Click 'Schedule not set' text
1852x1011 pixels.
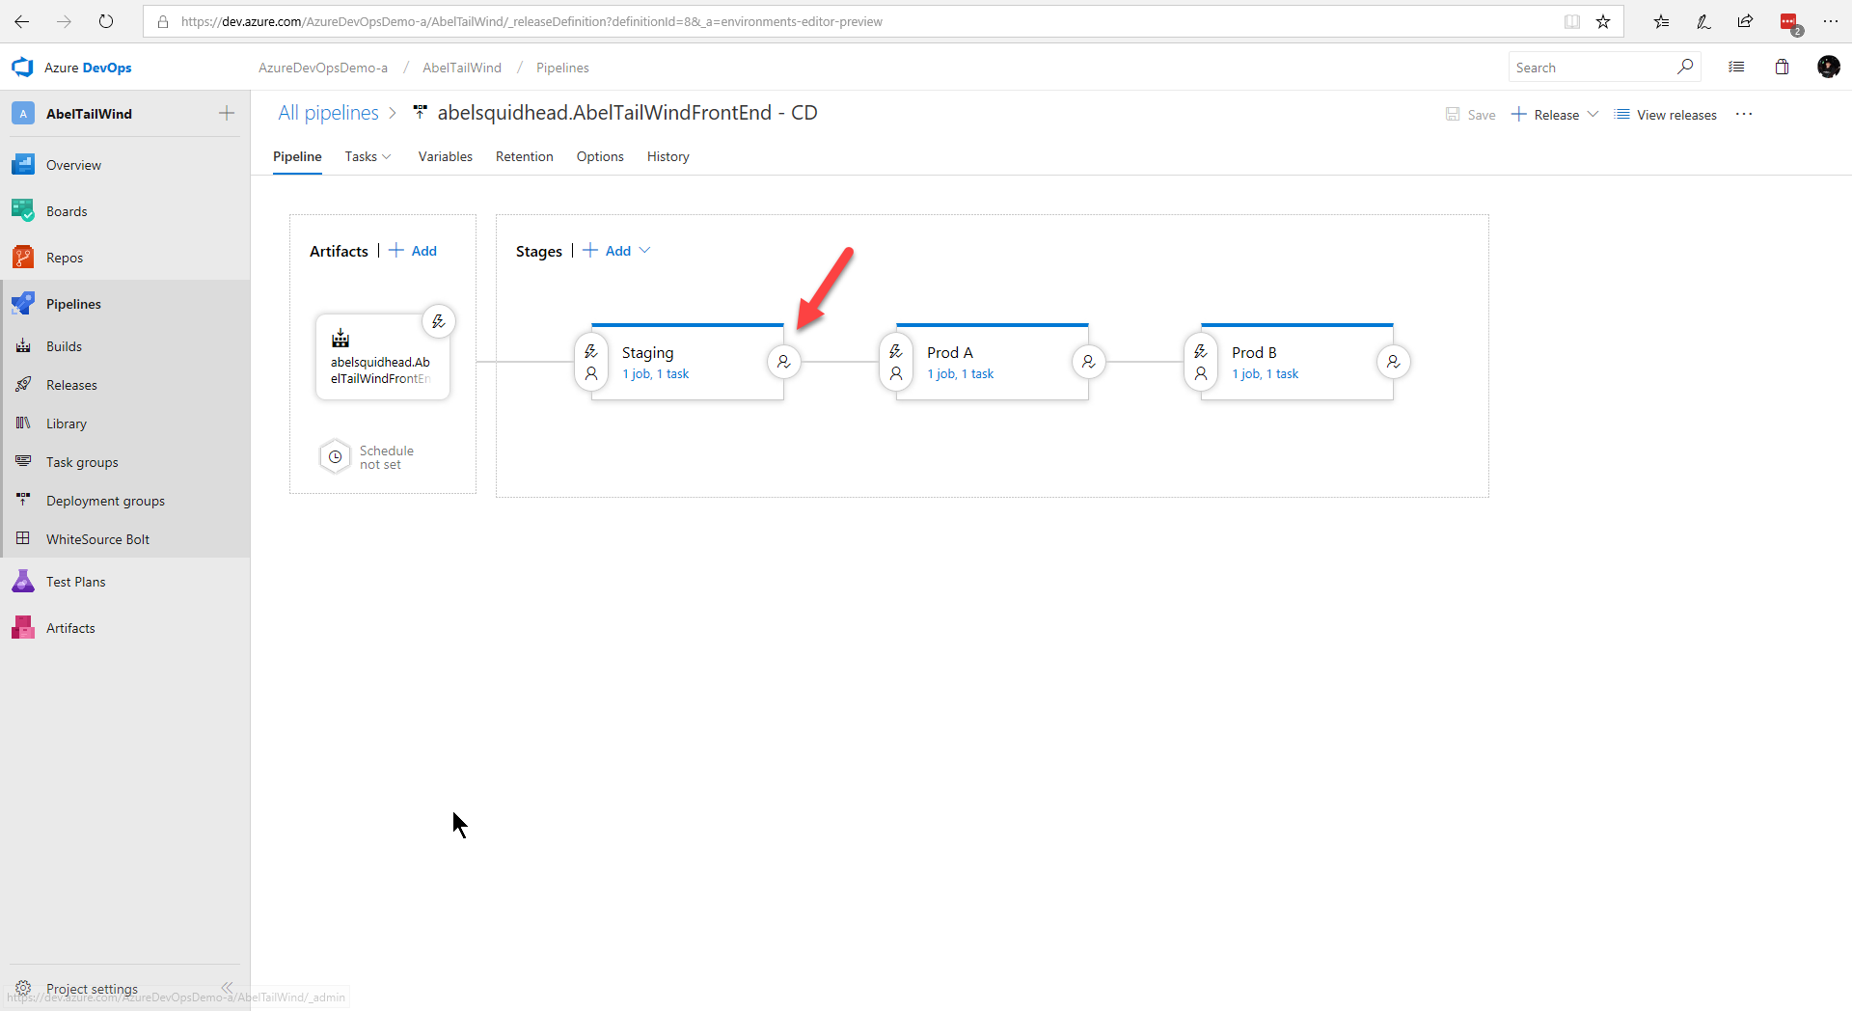[x=387, y=457]
